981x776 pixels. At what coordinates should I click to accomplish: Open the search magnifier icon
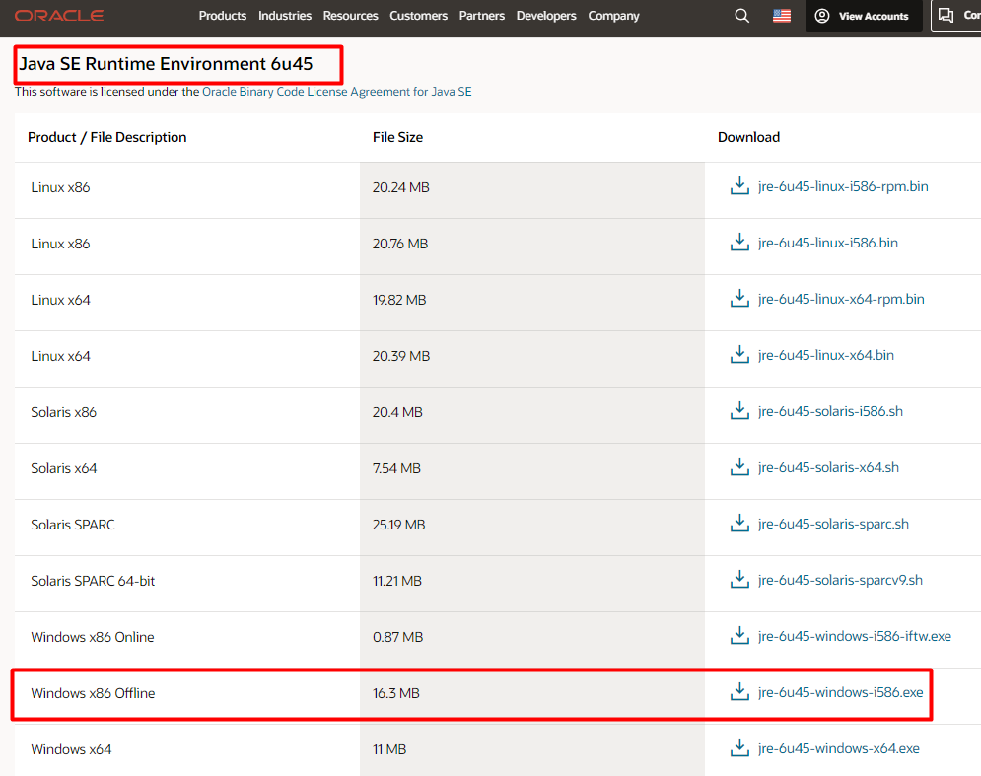[x=741, y=16]
